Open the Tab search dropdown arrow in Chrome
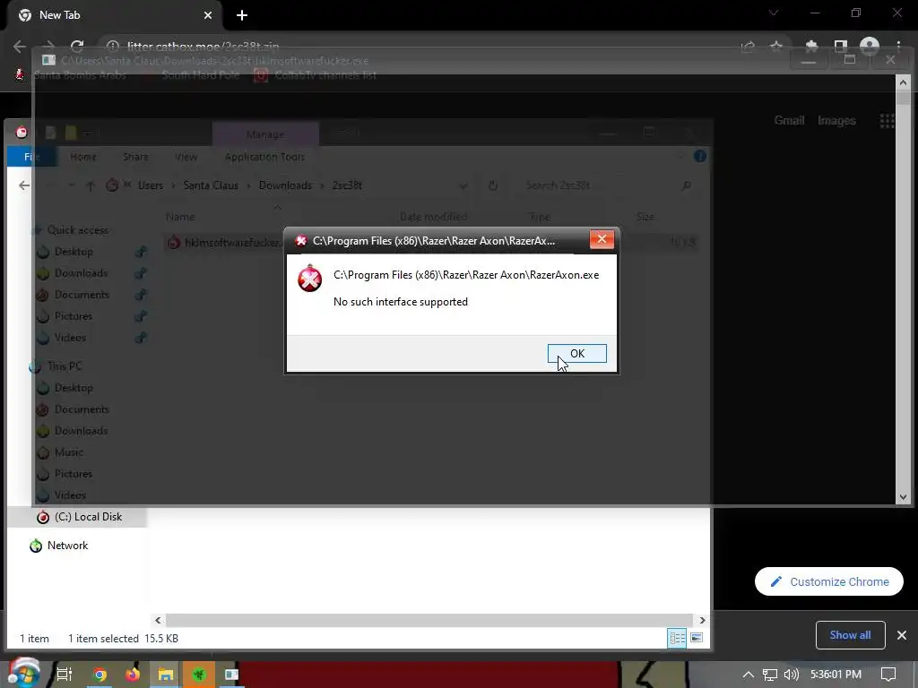918x688 pixels. [774, 13]
